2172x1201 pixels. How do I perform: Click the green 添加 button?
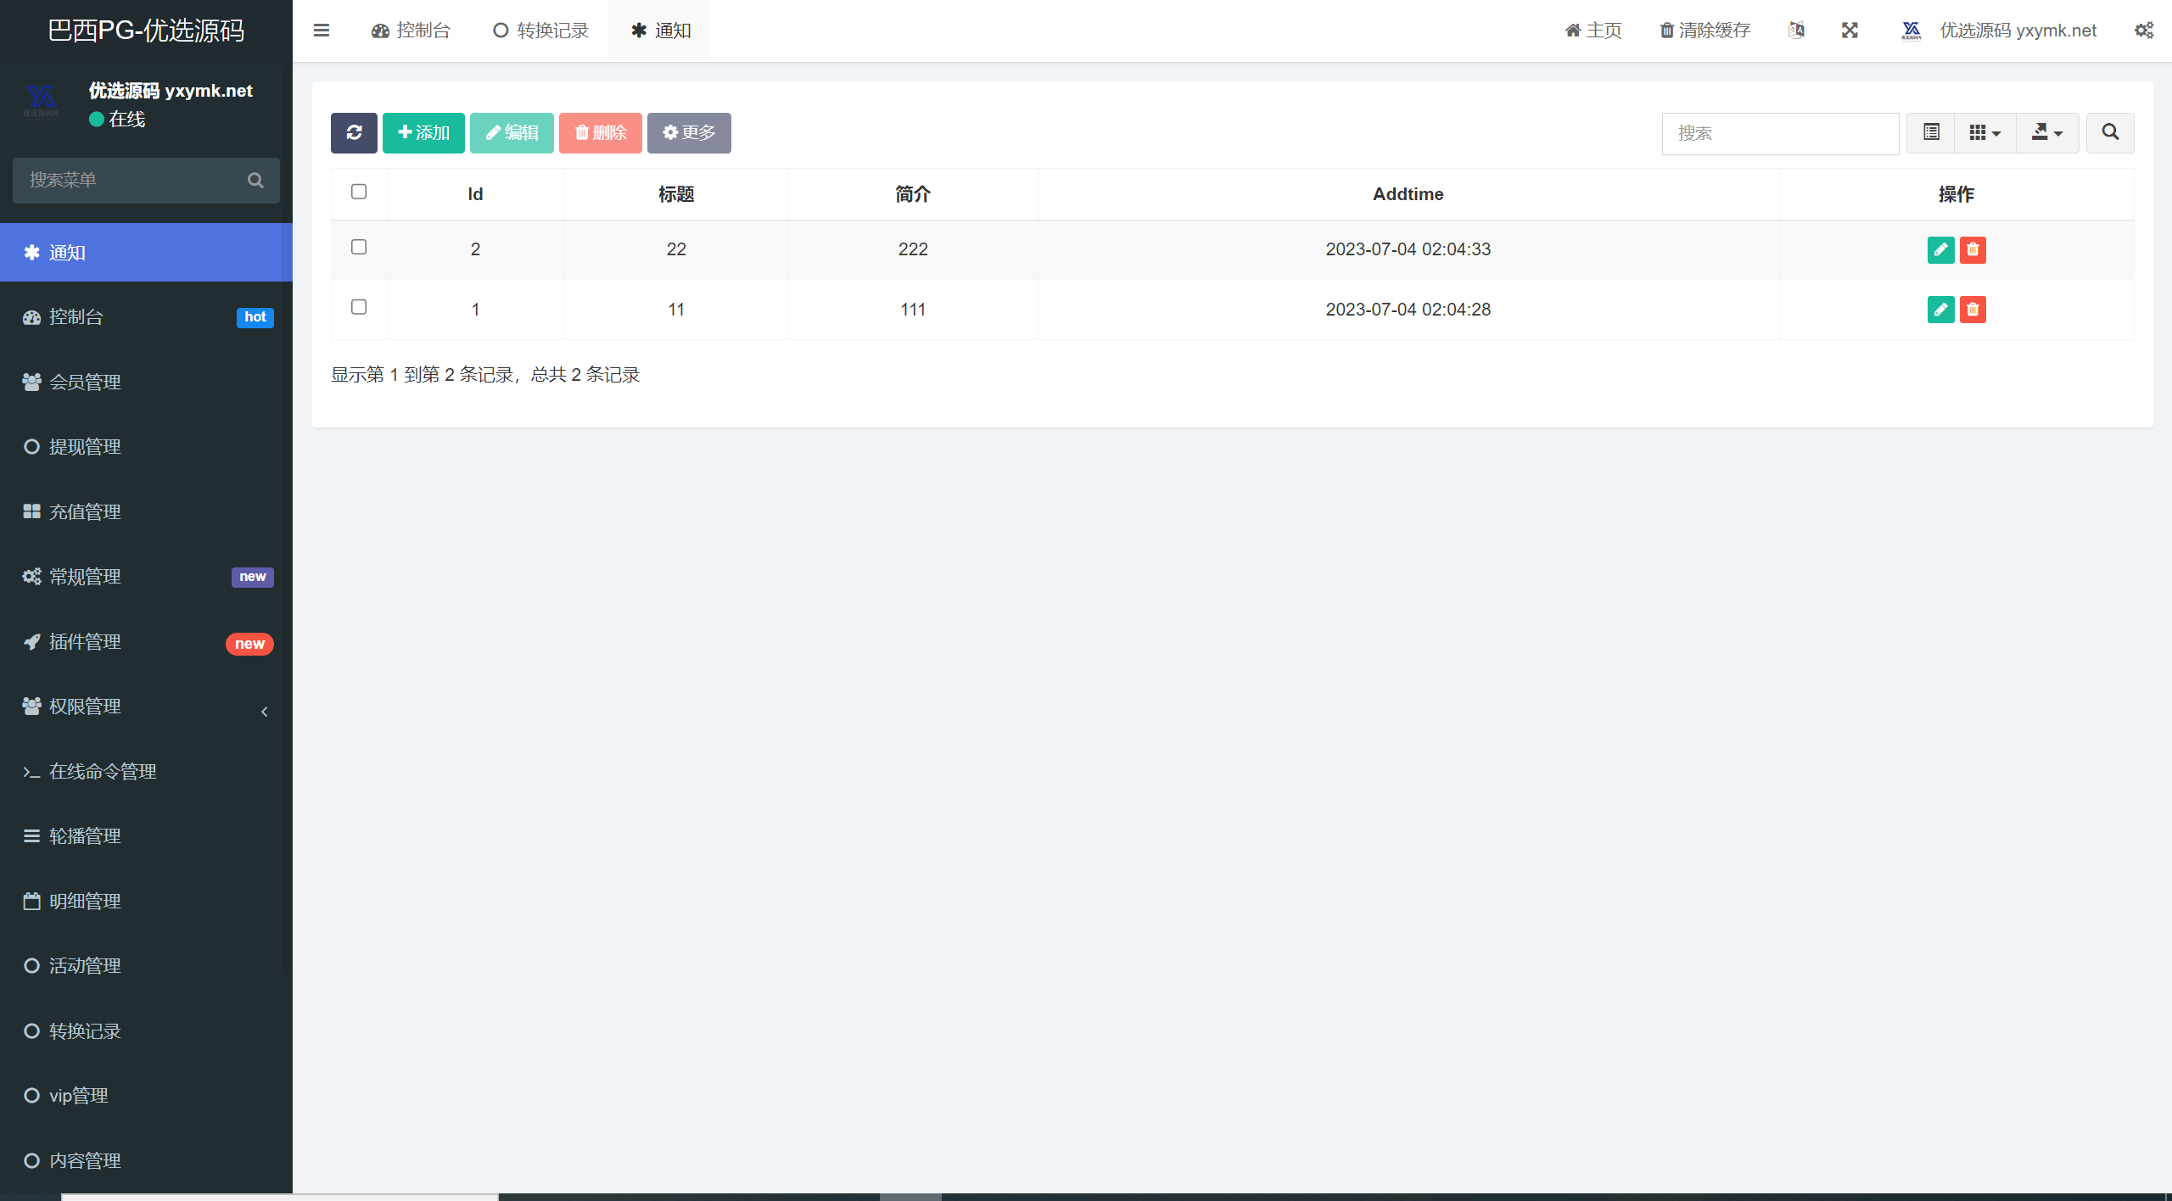(x=423, y=133)
